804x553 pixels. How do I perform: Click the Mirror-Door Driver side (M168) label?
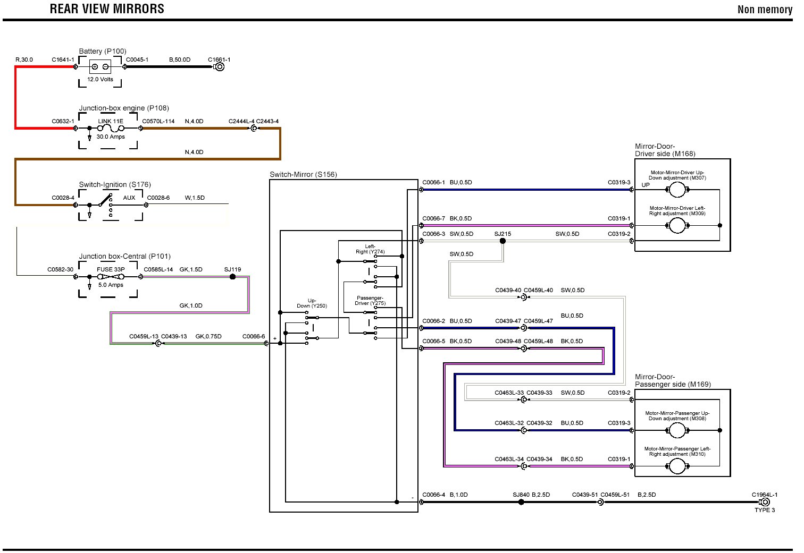665,150
